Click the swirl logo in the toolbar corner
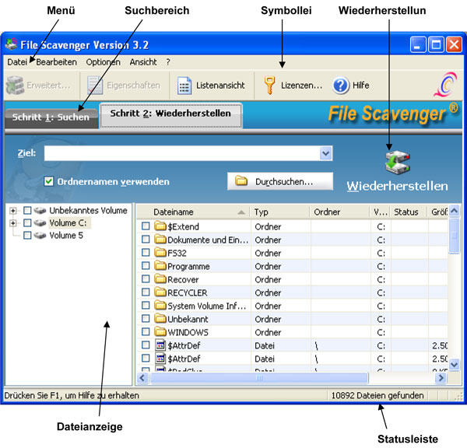 click(x=446, y=85)
